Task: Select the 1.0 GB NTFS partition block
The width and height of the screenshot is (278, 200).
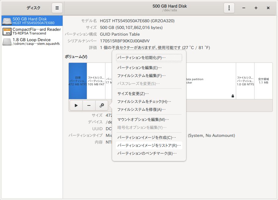Action: pos(245,81)
